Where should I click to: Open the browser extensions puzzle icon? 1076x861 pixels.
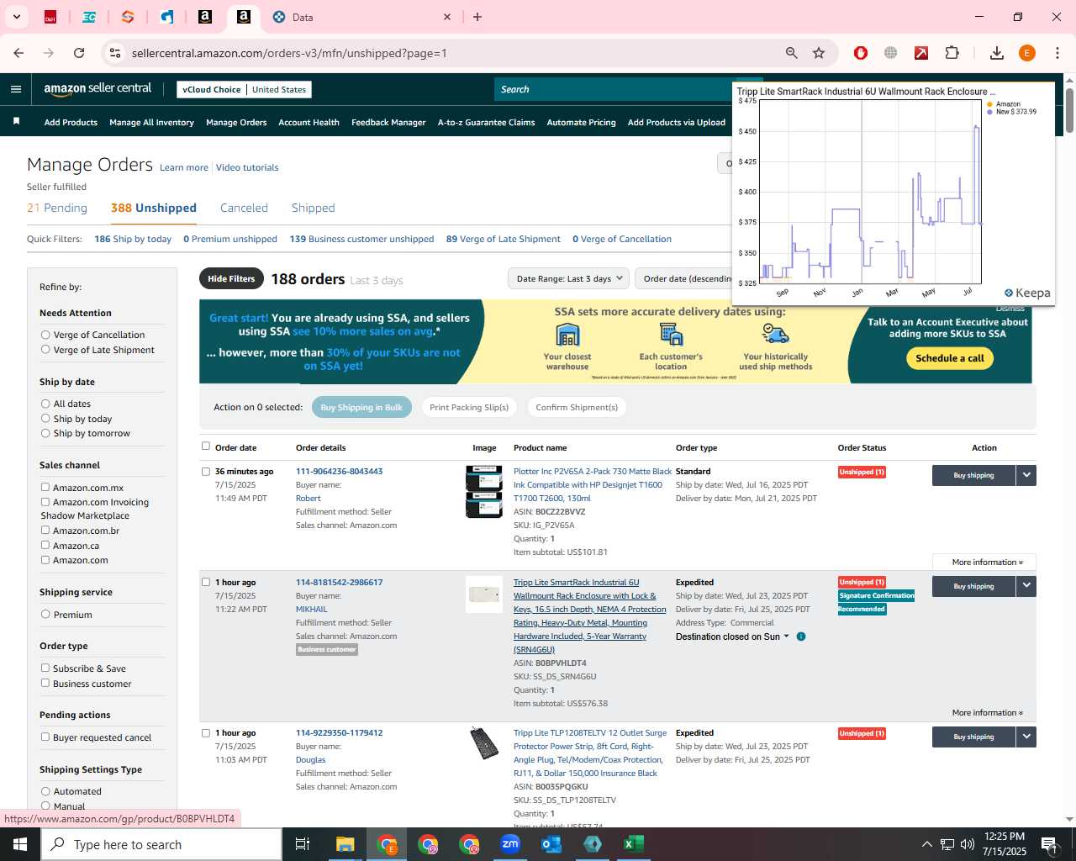(952, 53)
